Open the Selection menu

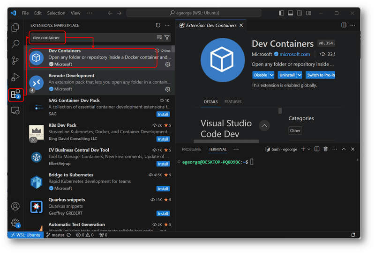[56, 13]
